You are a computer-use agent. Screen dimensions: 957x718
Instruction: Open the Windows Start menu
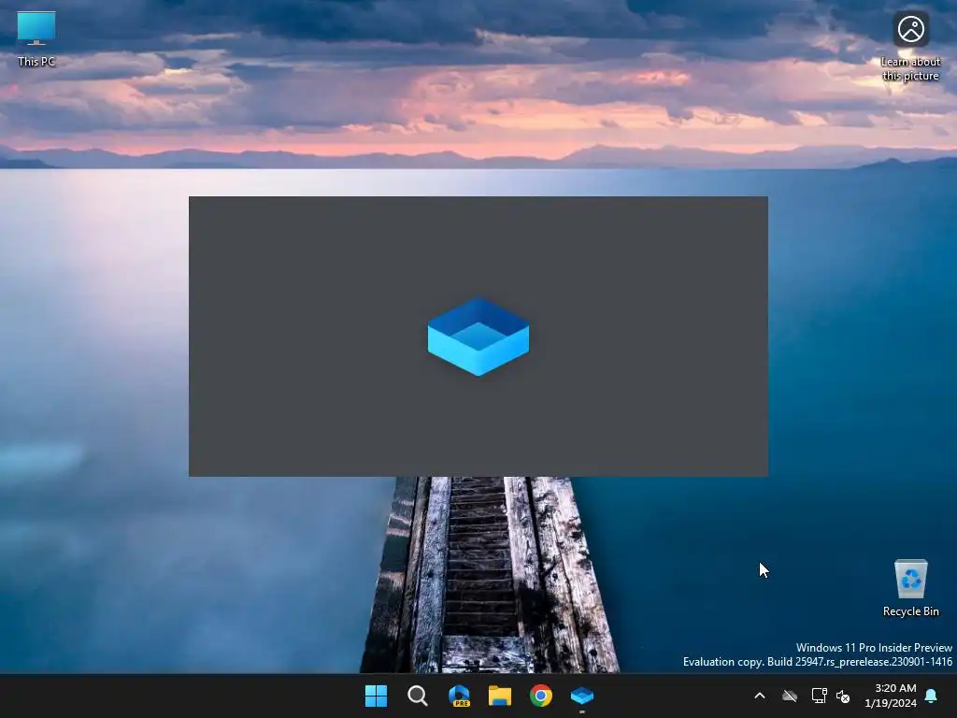(376, 696)
